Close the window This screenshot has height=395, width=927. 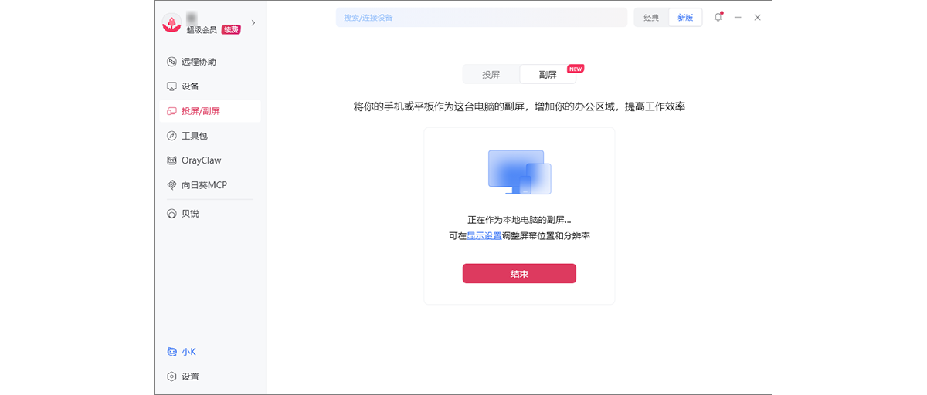[758, 17]
